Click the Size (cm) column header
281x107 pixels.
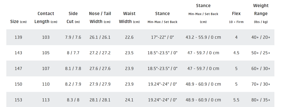click(18, 22)
